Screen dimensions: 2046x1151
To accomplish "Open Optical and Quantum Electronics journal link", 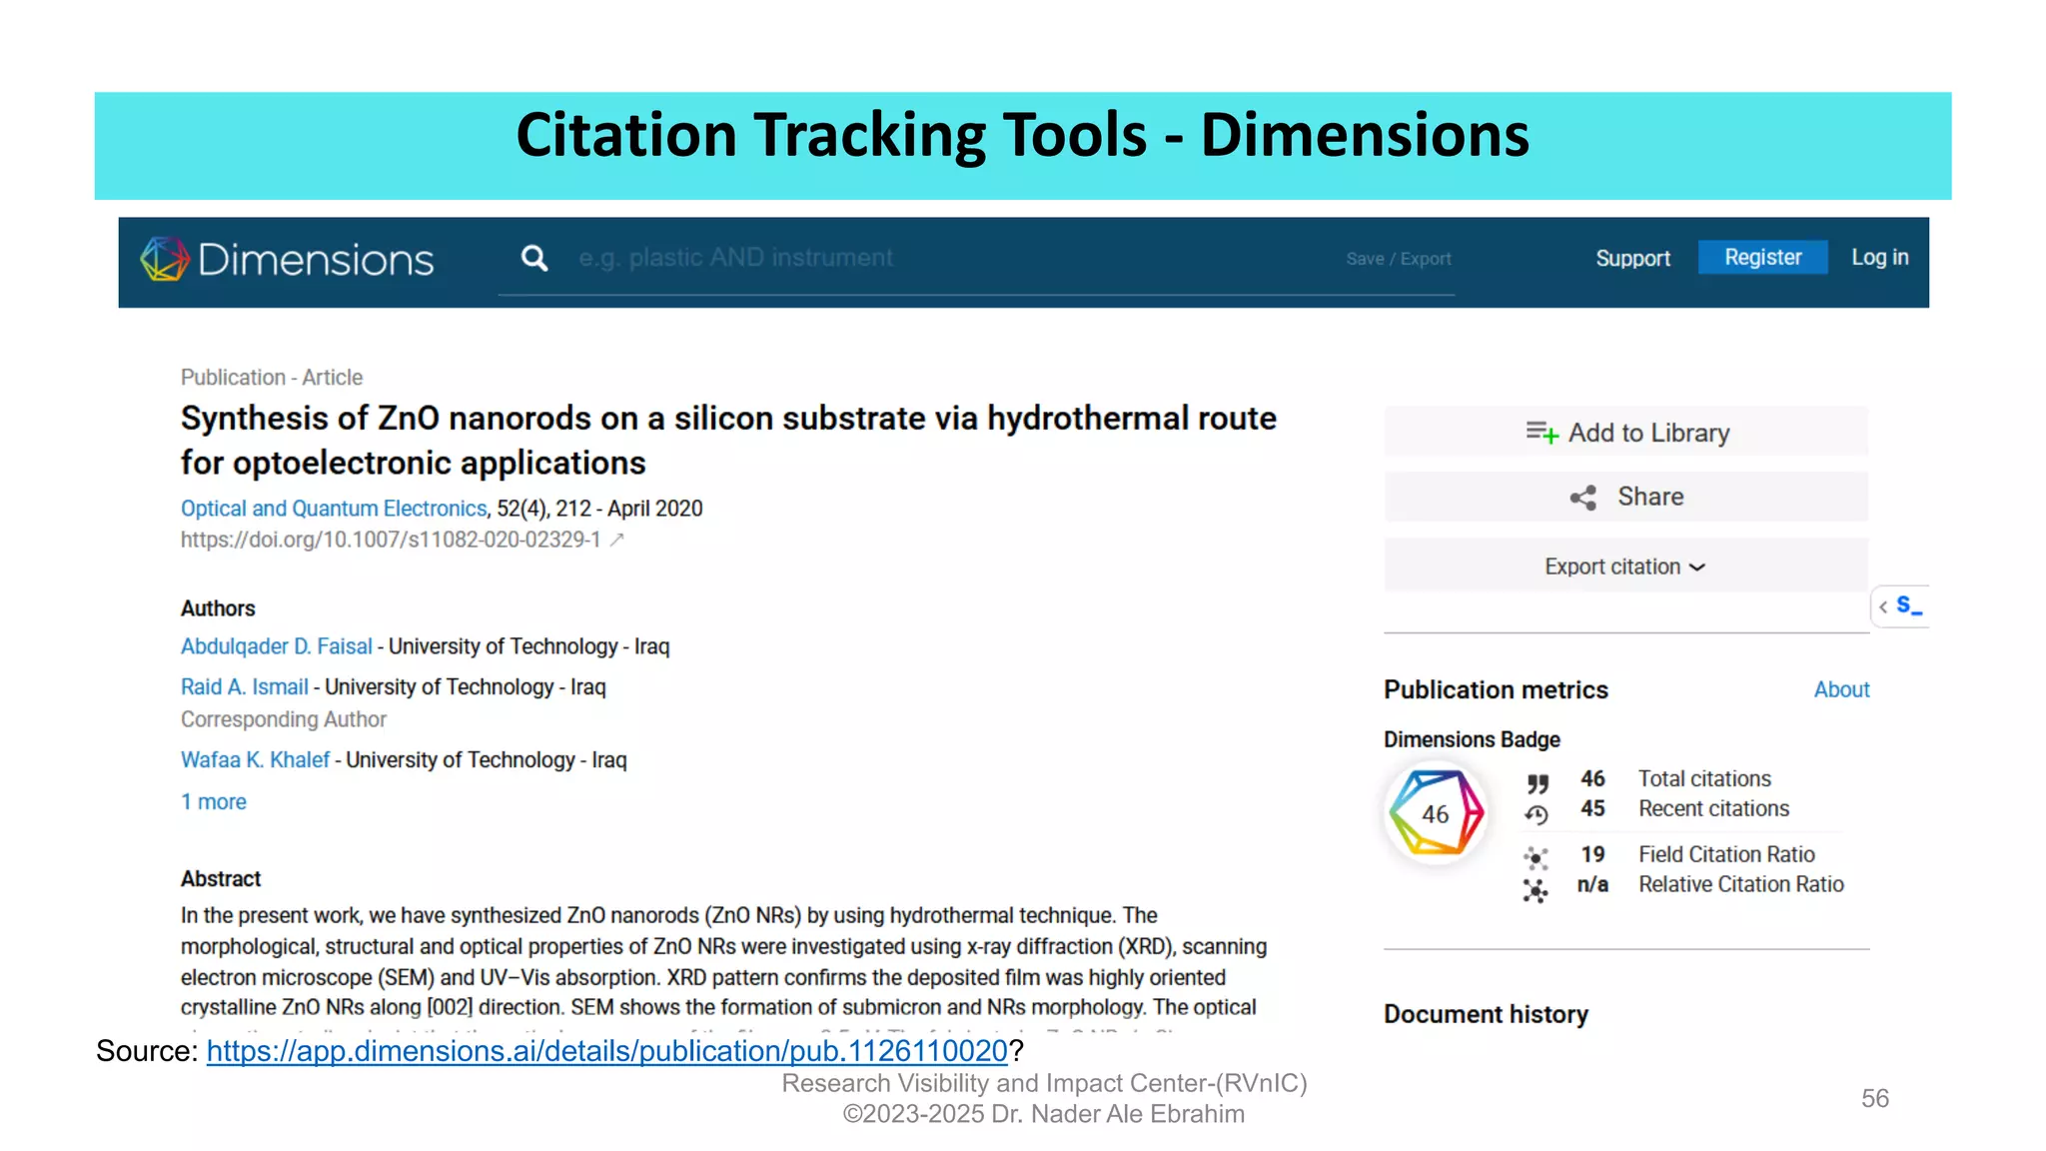I will point(334,509).
